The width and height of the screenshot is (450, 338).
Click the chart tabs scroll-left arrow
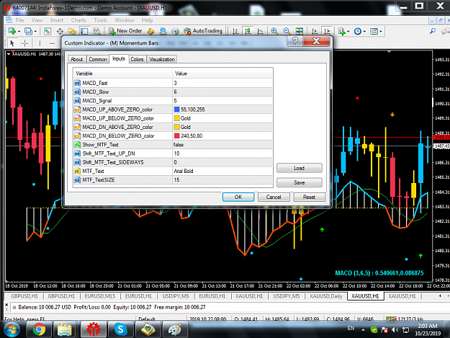pos(440,295)
